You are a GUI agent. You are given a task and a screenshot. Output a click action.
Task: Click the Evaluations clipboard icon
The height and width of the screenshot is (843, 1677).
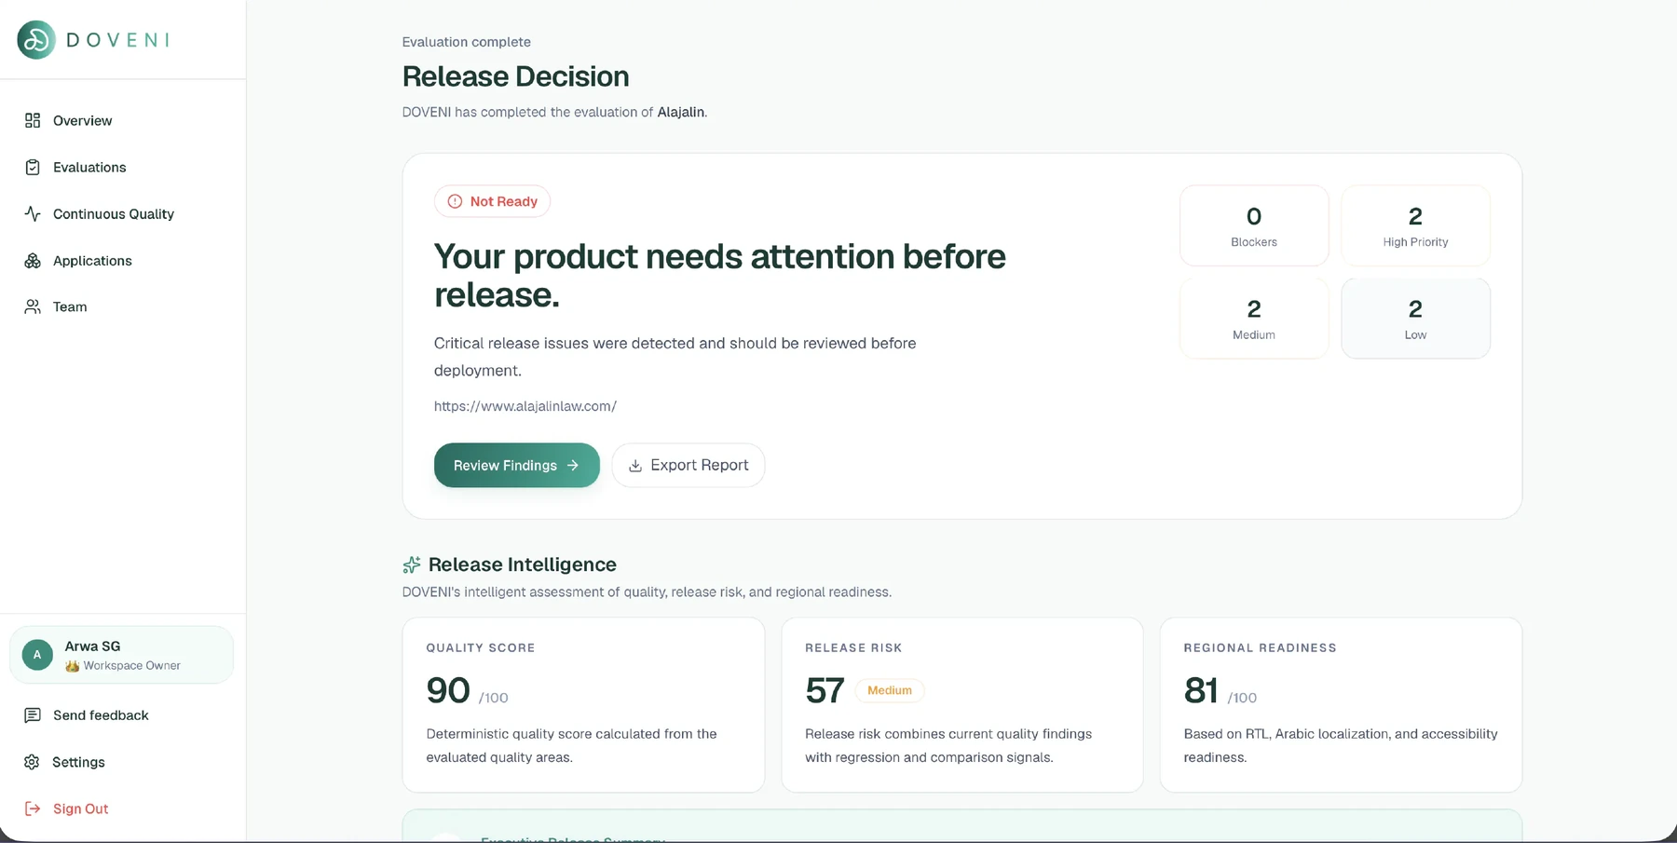coord(33,167)
